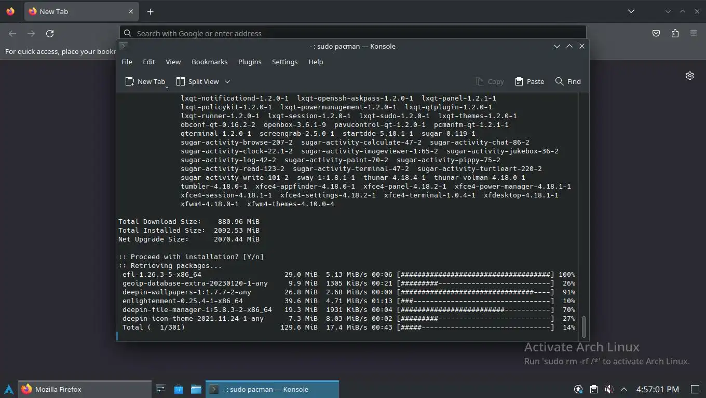
Task: Click the Total Download Size text
Action: click(189, 221)
